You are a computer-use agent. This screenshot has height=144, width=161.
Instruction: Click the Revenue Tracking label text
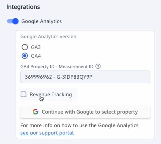(x=51, y=94)
